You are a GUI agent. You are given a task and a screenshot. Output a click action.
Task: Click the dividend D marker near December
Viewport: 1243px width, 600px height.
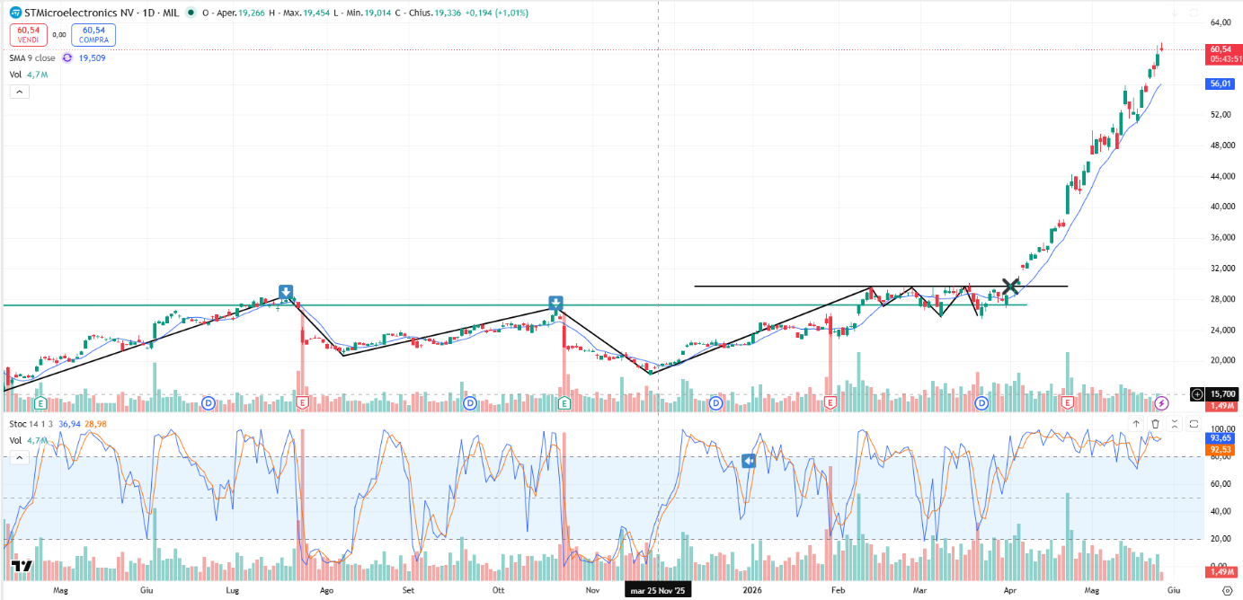(715, 403)
